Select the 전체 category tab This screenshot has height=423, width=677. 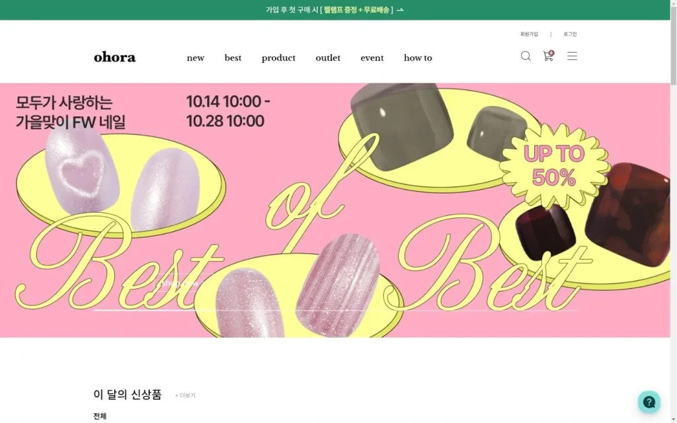coord(100,416)
